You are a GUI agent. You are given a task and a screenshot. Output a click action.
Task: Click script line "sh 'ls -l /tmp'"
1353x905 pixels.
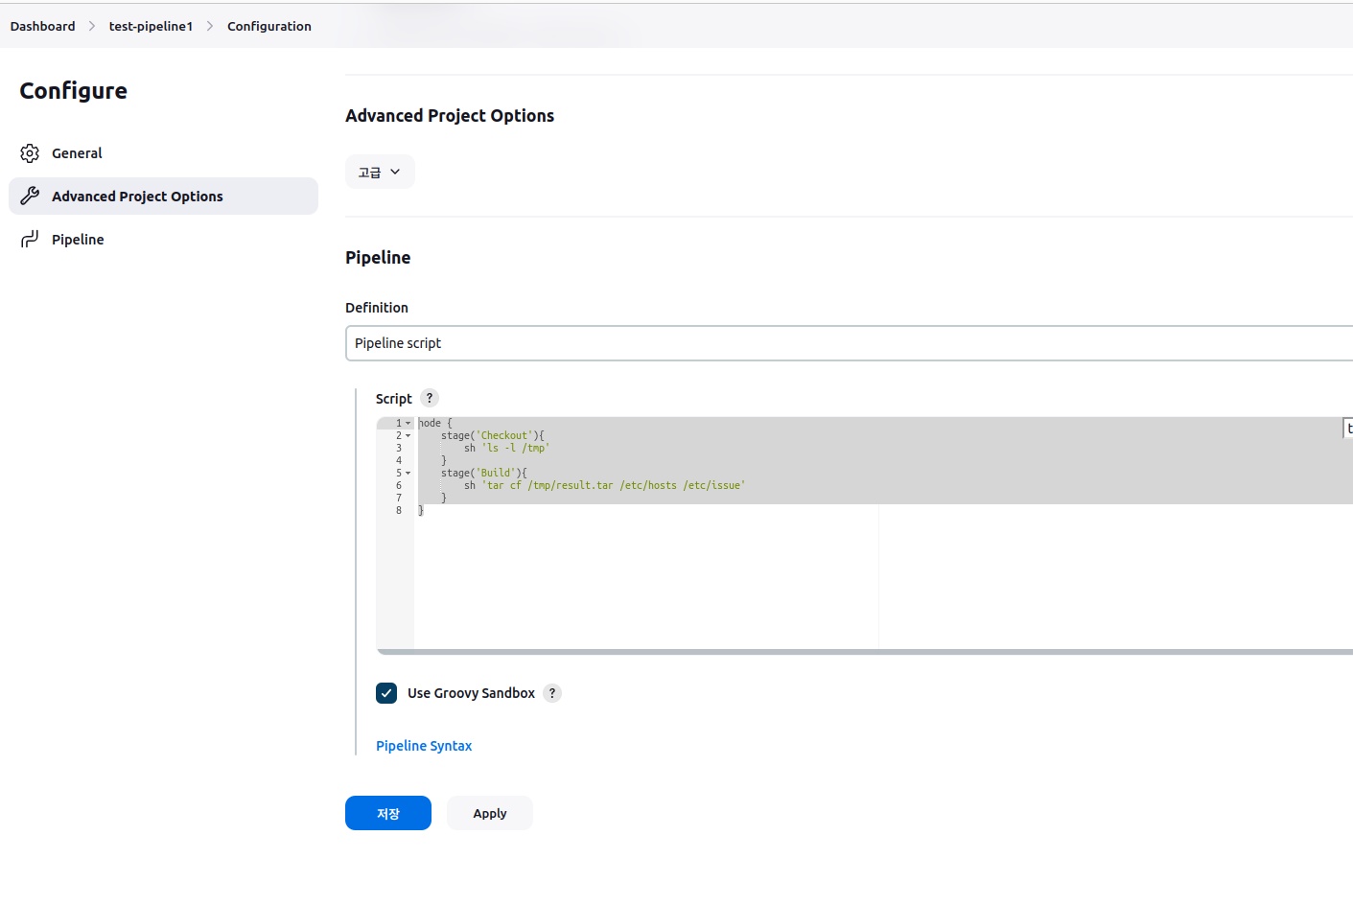point(506,448)
